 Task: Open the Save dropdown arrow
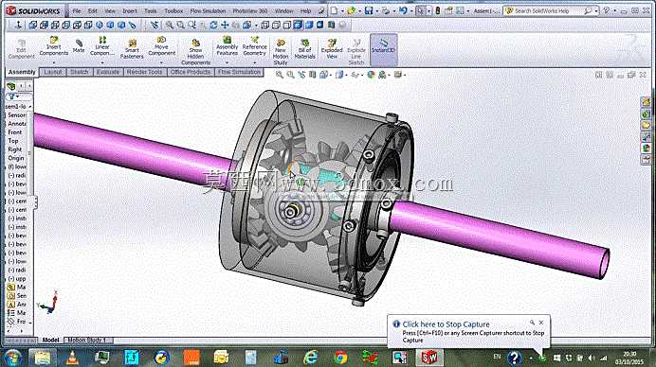click(x=376, y=10)
